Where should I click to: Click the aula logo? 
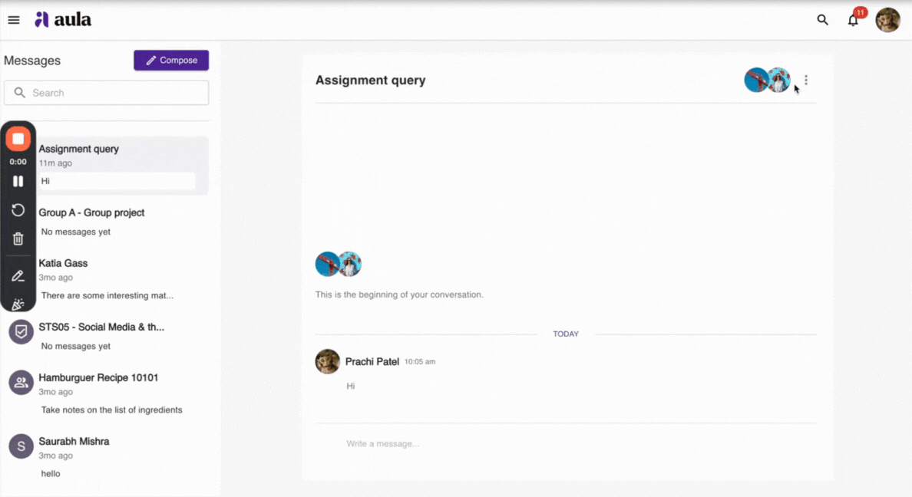tap(63, 20)
